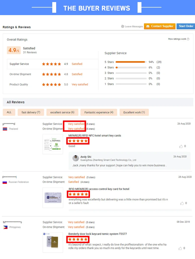Click the 5 Stars rating bar
Viewport: 195px width, 259px height.
[x=131, y=62]
